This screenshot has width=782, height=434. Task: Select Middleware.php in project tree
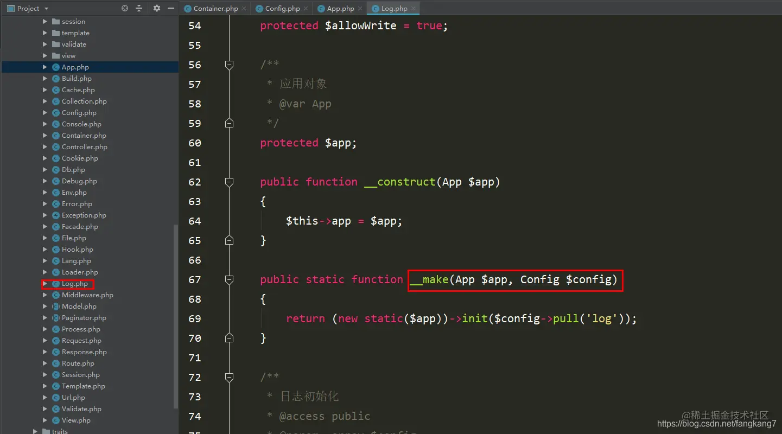pyautogui.click(x=87, y=295)
